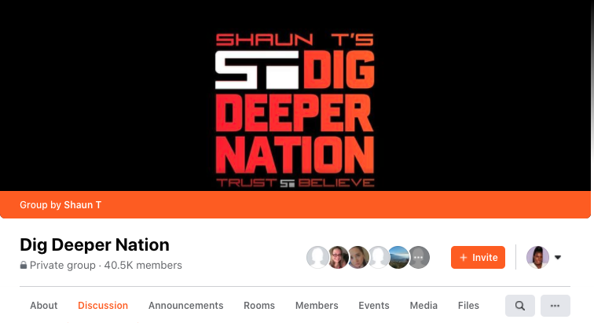This screenshot has width=594, height=323.
Task: Click your profile avatar next to Invite
Action: pyautogui.click(x=537, y=258)
